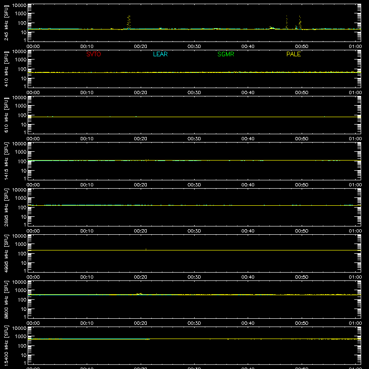369x369 pixels.
Task: Click the 100 y-axis label on the 8800 MHz plot
Action: coord(22,300)
